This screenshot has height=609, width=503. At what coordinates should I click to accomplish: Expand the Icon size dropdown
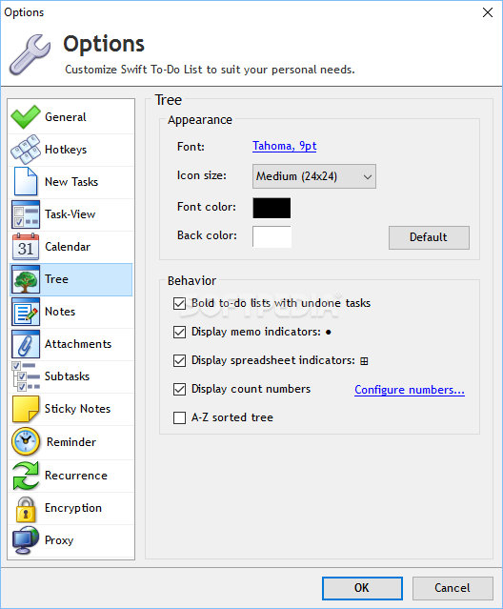pos(314,176)
